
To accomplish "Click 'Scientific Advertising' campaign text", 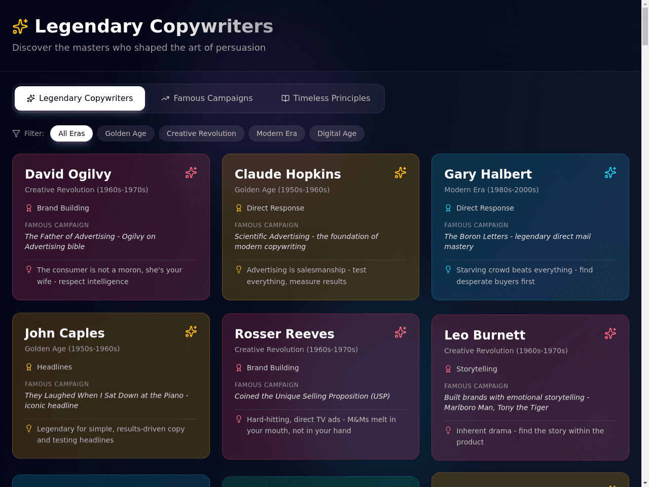I will point(306,241).
